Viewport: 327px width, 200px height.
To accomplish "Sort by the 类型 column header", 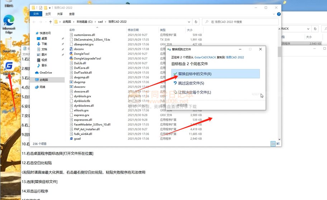I will 163,30.
